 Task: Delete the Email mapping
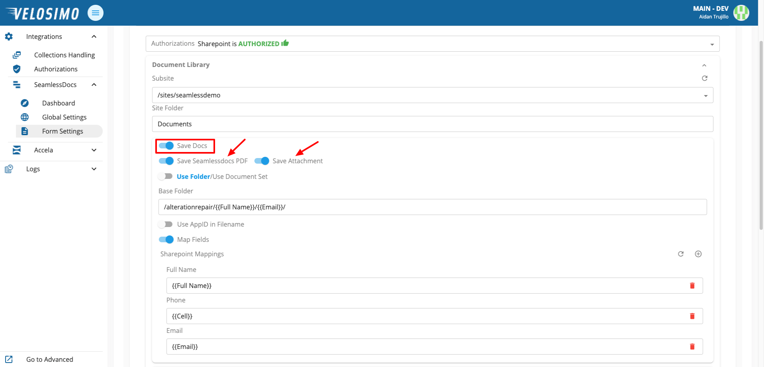pyautogui.click(x=692, y=347)
